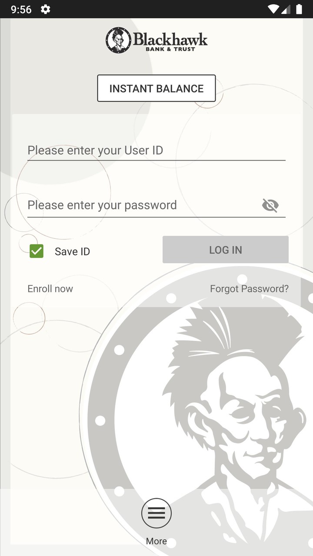
Task: Uncheck the Save ID checkbox
Action: [36, 251]
